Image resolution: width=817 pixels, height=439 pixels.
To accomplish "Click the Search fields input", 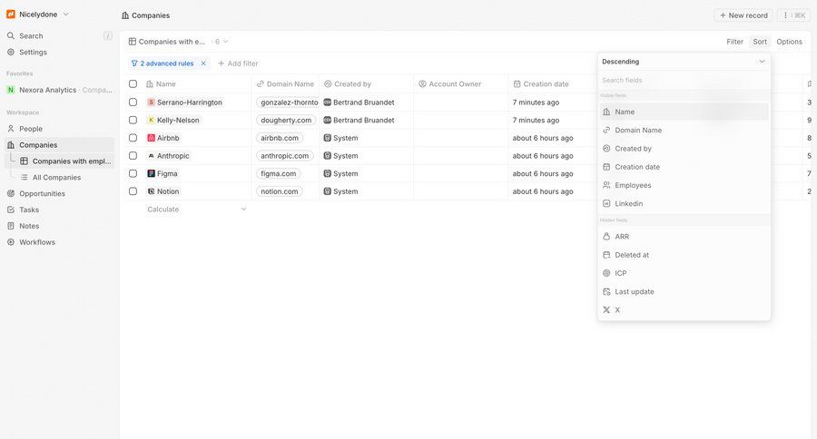I will point(684,80).
